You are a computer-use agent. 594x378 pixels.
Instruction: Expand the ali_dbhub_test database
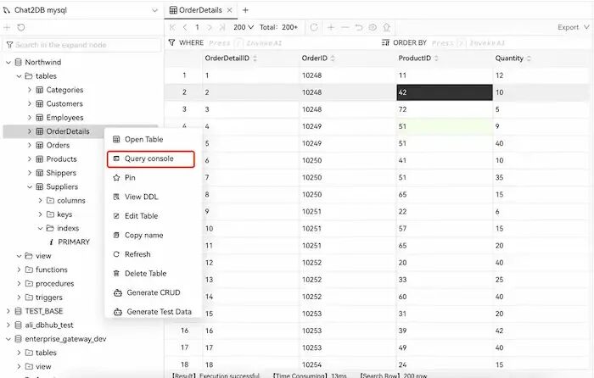click(x=8, y=325)
